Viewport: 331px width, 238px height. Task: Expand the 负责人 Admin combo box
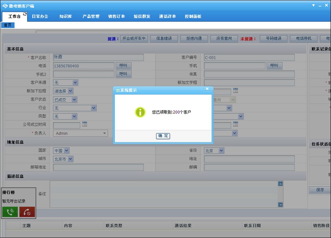[x=105, y=133]
